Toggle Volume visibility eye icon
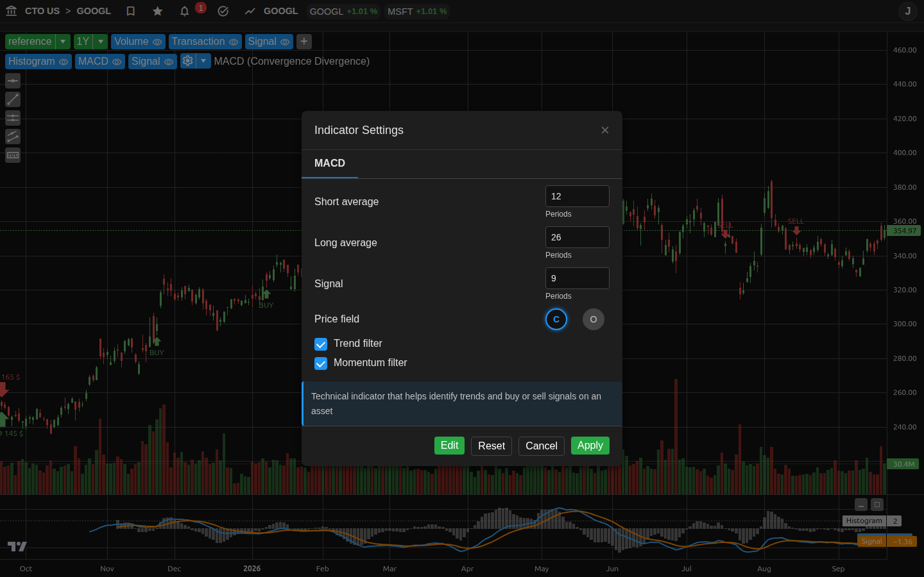The image size is (924, 577). click(157, 42)
